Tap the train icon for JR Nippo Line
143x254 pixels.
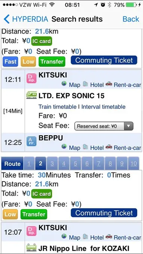pos(32,247)
